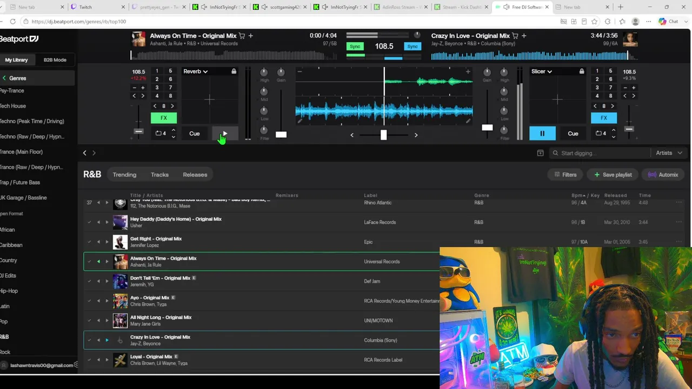Load Get Right to left deck
The height and width of the screenshot is (389, 692).
pos(98,242)
